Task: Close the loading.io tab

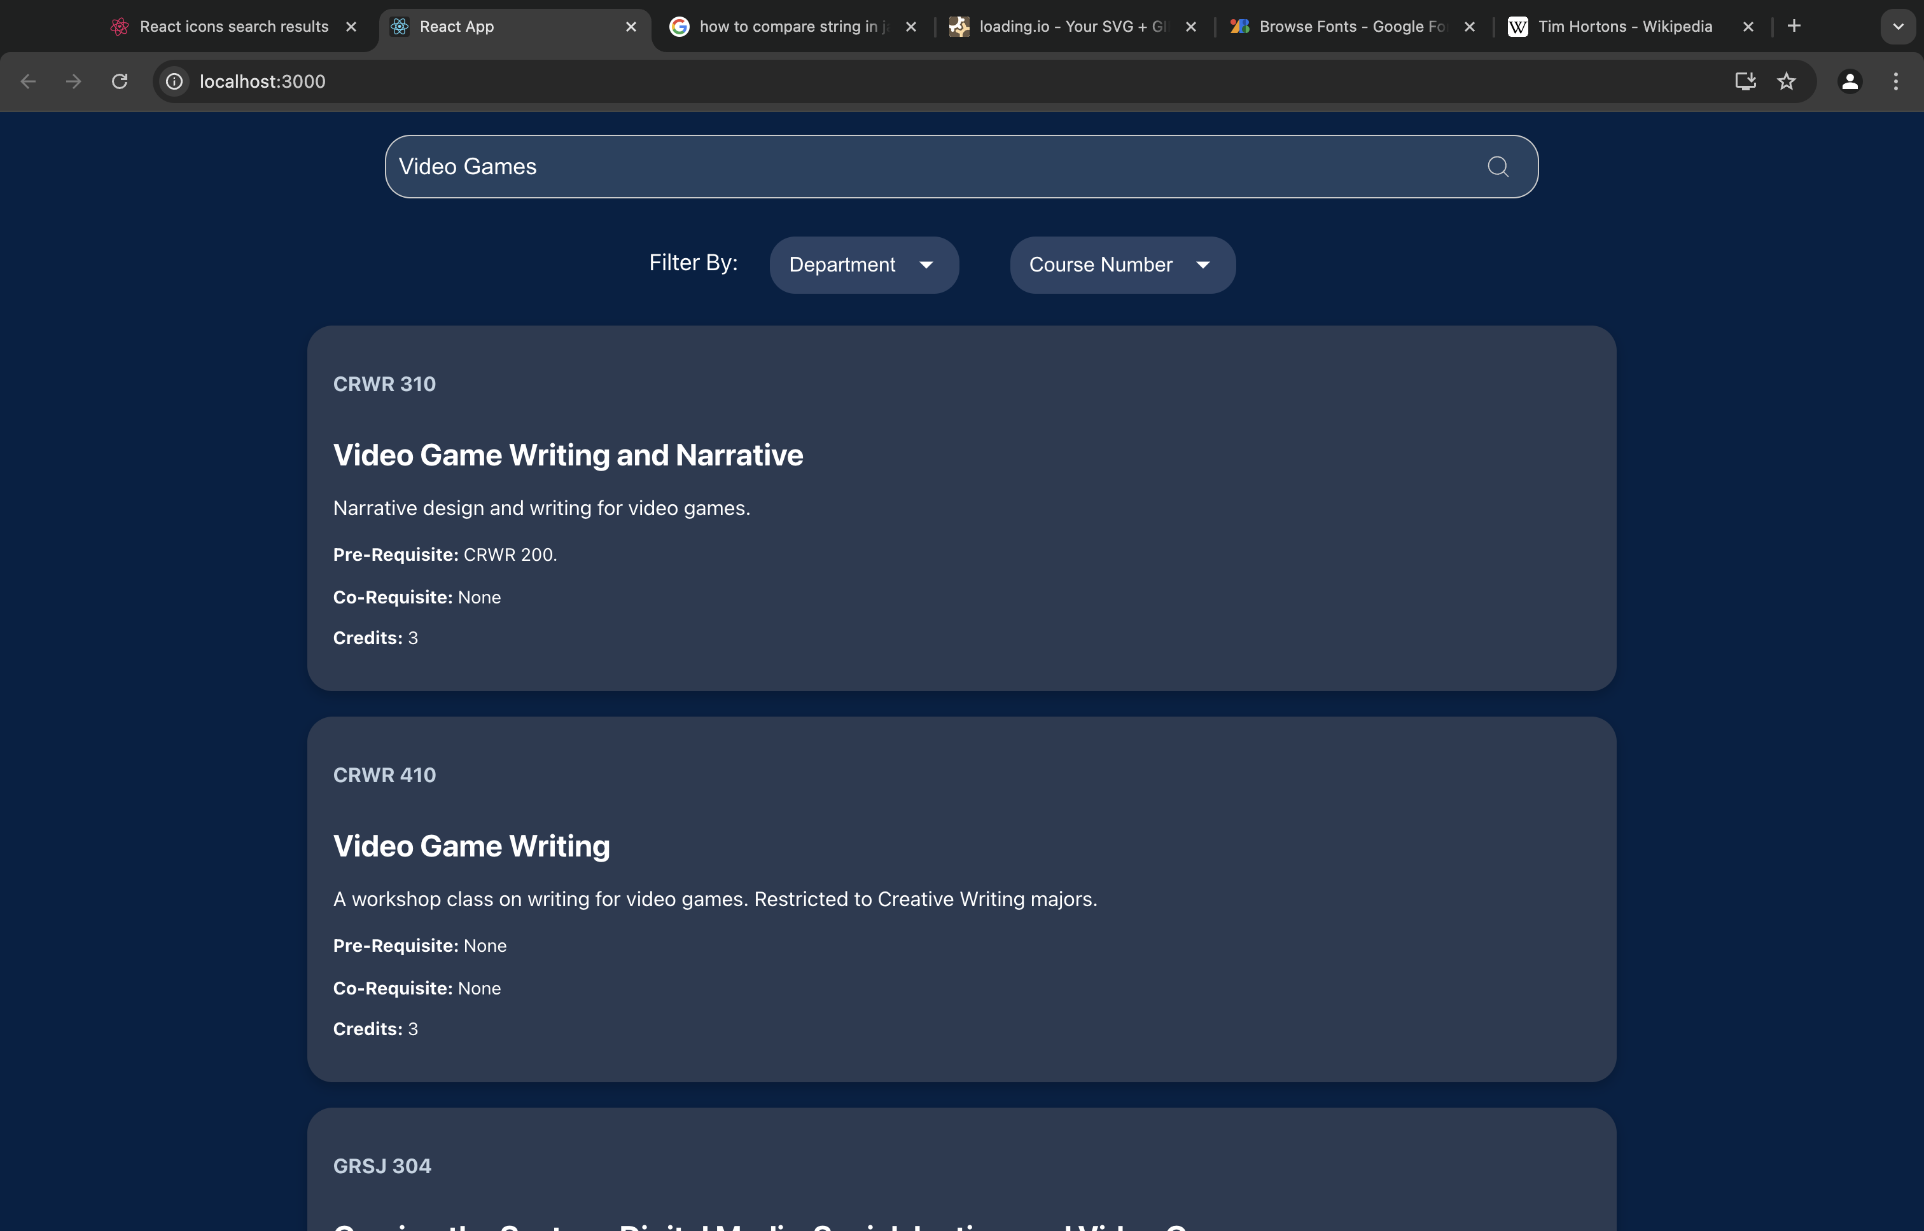Action: point(1190,26)
